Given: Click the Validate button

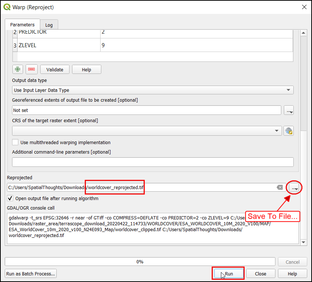Looking at the screenshot, I should 55,69.
